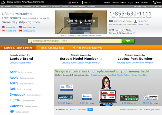This screenshot has height=115, width=162.
Task: Click US flag beside Newark, DE
Action: coord(3,27)
